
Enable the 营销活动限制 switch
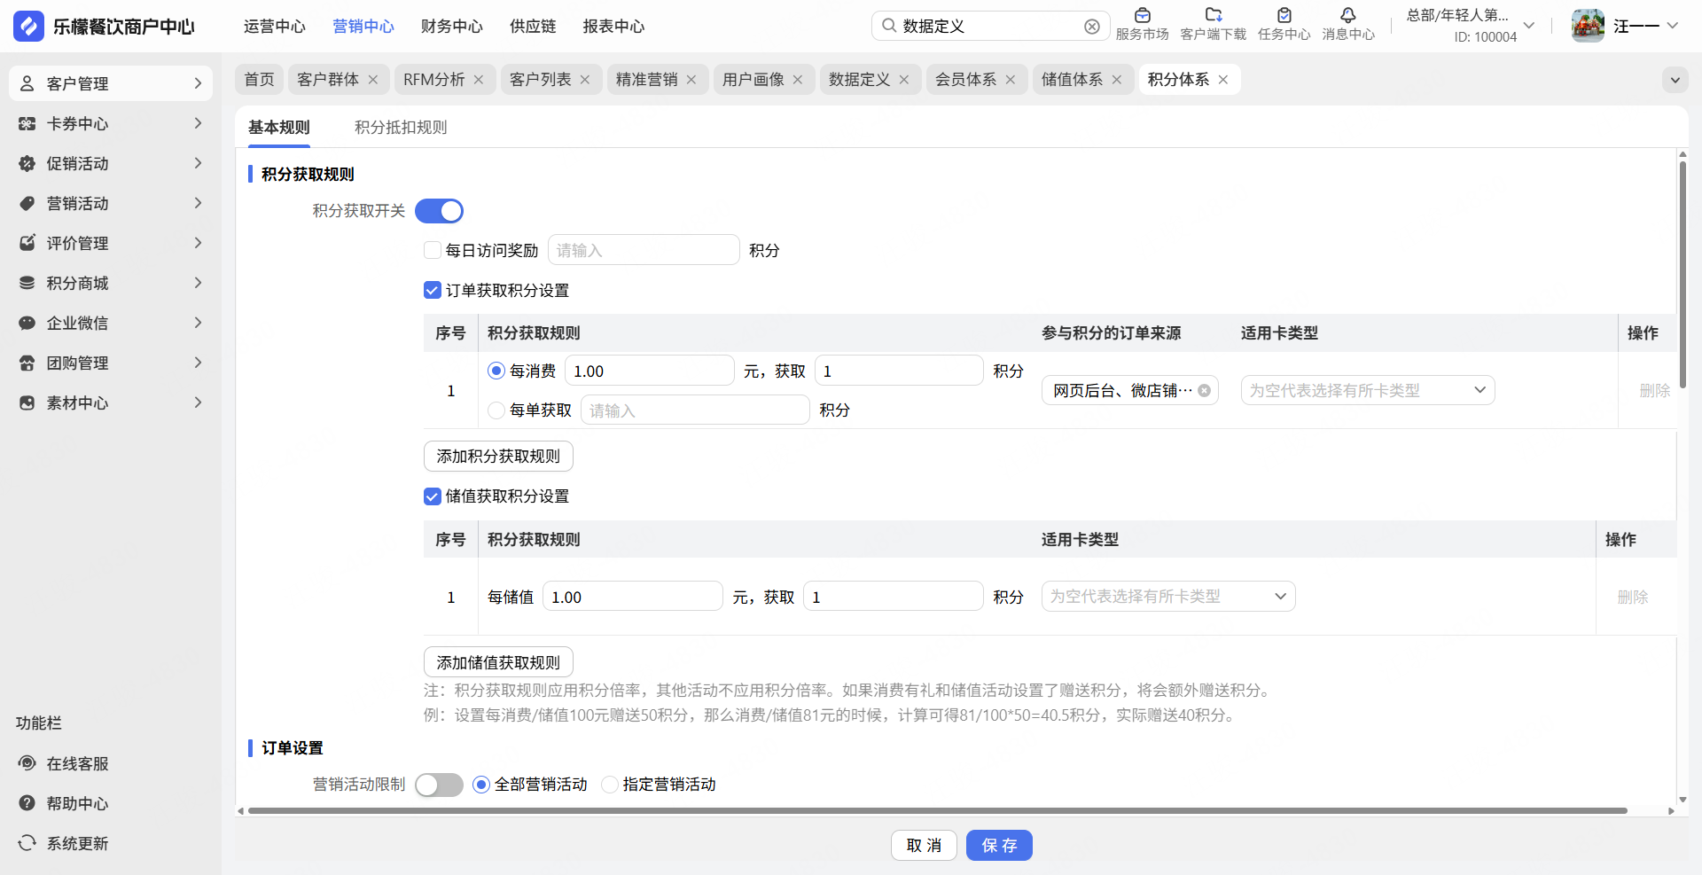tap(439, 785)
